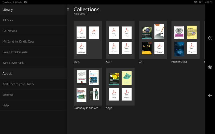The image size is (215, 134).
Task: Tap the Getting Started with Raspberry Pi cover
Action: (82, 78)
